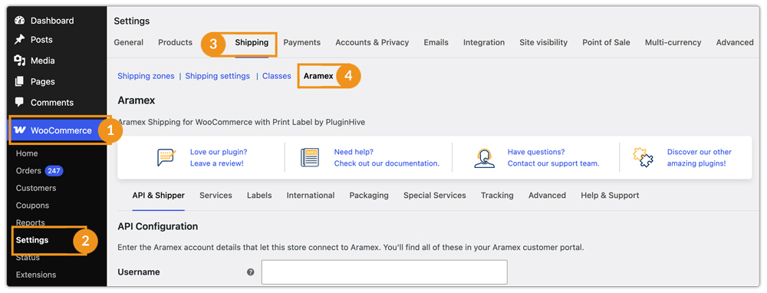Switch to the Packaging tab
The width and height of the screenshot is (767, 293).
(x=369, y=195)
